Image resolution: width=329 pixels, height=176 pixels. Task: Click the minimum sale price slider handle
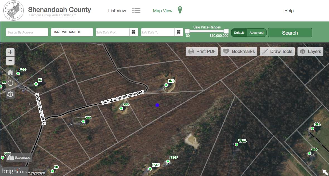(x=187, y=31)
